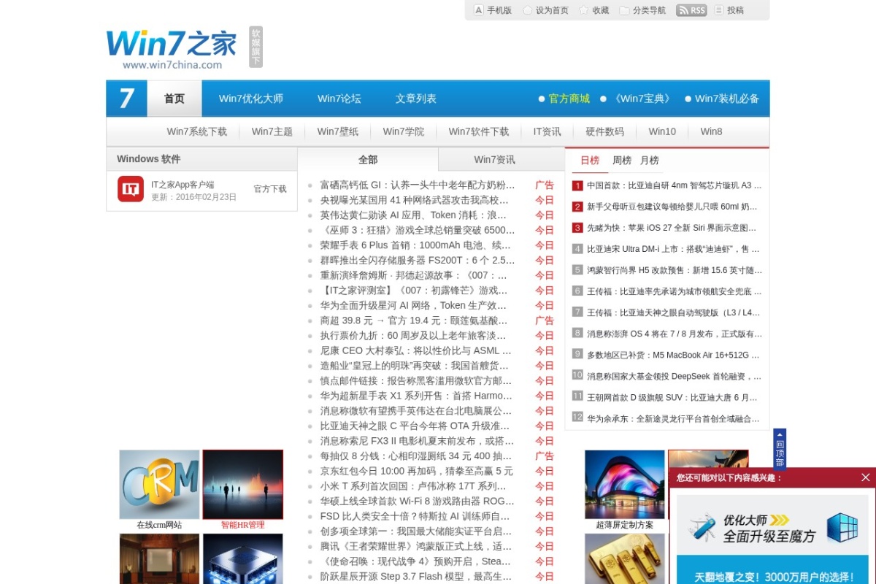Select the 日榜 ranking tab

pos(590,161)
